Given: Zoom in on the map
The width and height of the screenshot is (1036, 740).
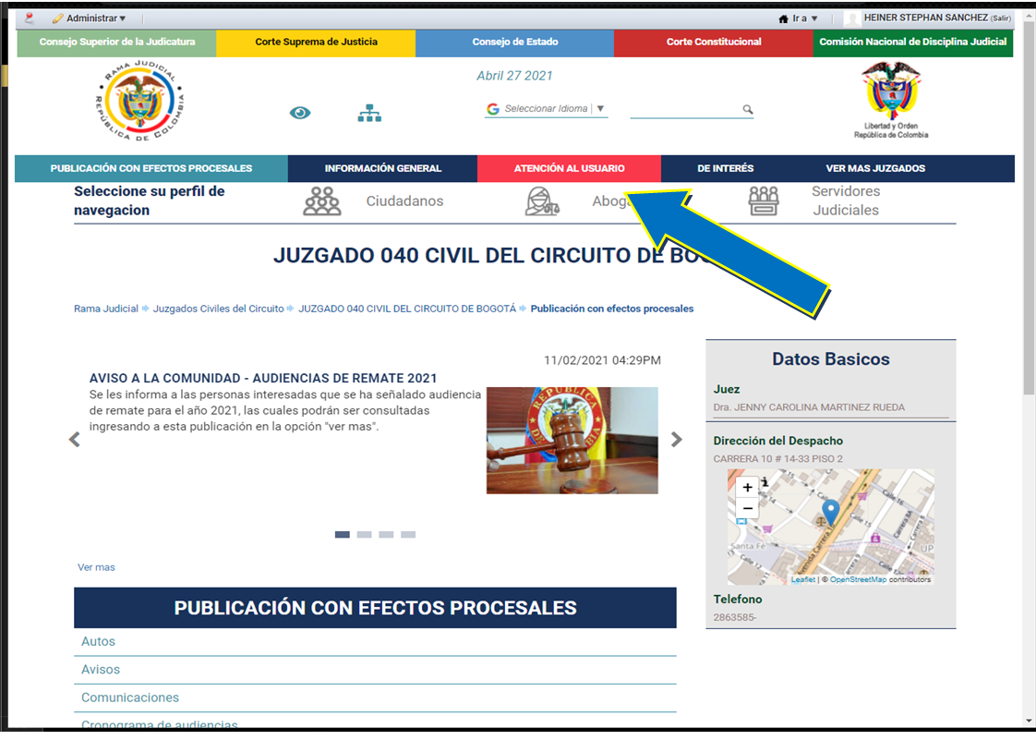Looking at the screenshot, I should (747, 488).
